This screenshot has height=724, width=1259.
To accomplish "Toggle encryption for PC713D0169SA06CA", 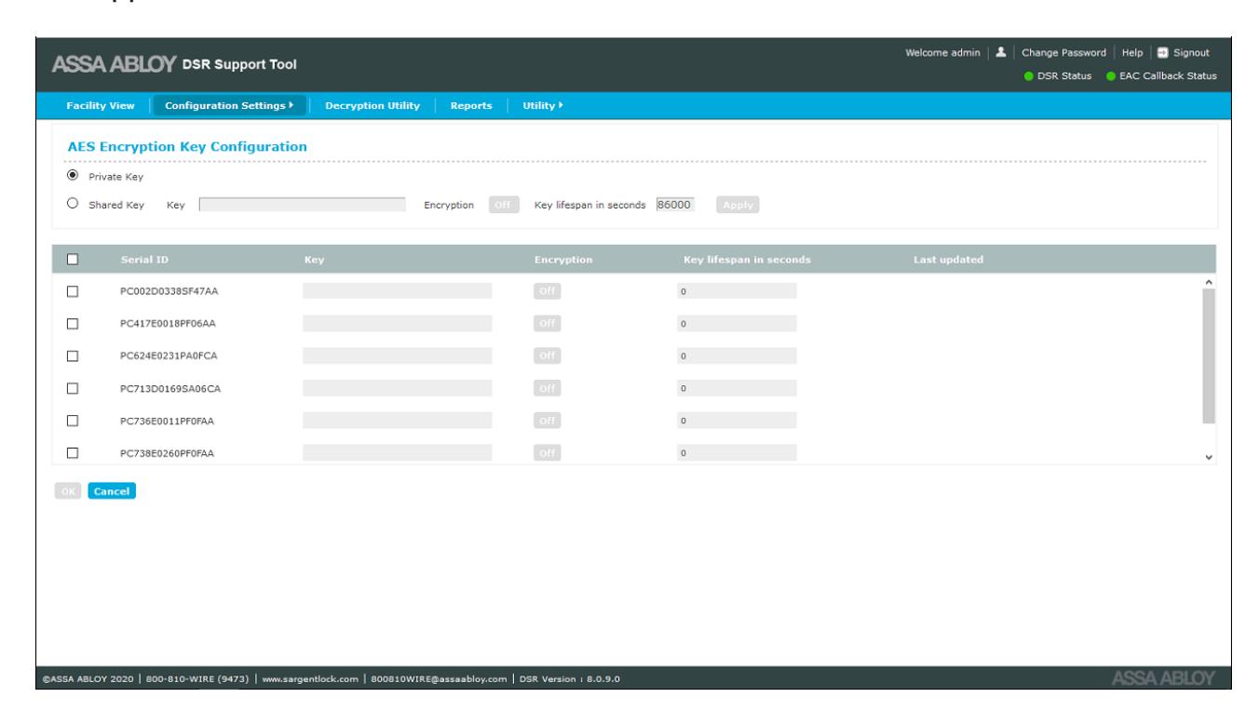I will [548, 388].
